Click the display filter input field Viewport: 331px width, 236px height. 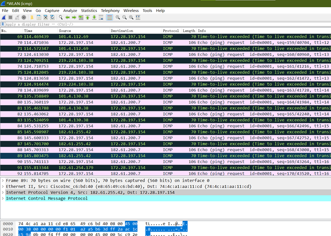click(143, 24)
